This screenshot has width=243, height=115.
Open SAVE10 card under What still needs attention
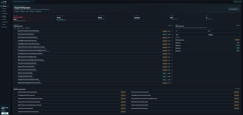[x=183, y=102]
